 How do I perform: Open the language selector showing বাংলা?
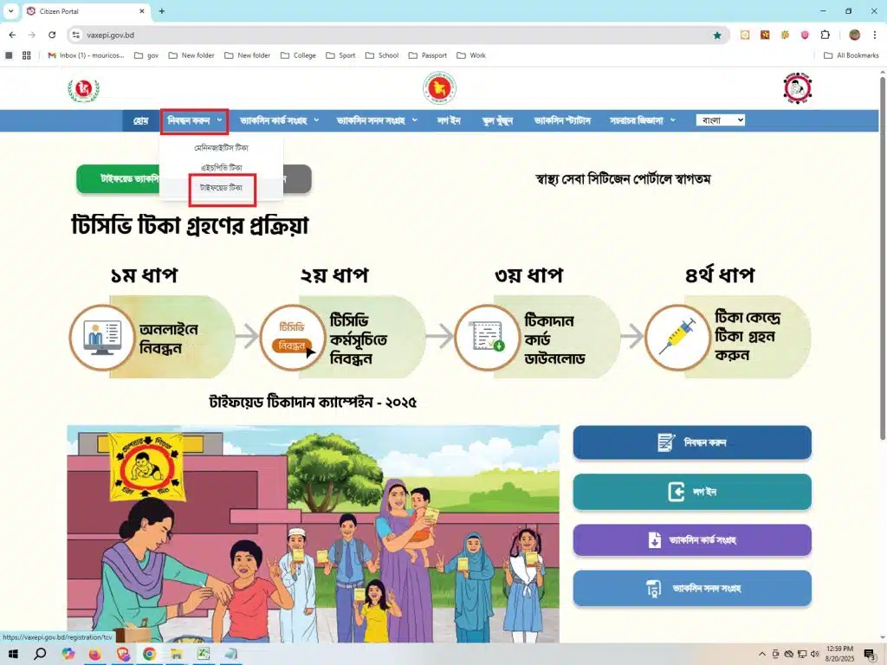(720, 120)
